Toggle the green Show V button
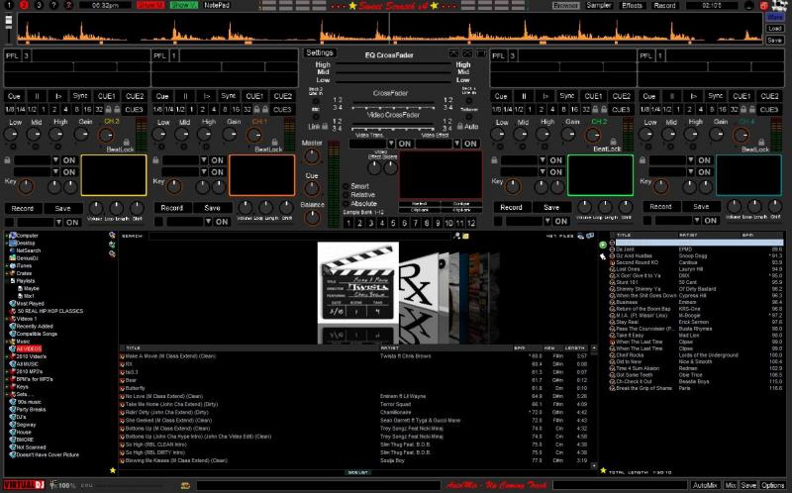The height and width of the screenshot is (493, 792). (x=184, y=5)
